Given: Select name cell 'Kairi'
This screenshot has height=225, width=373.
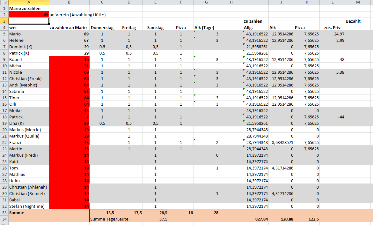Looking at the screenshot, I should (29, 162).
